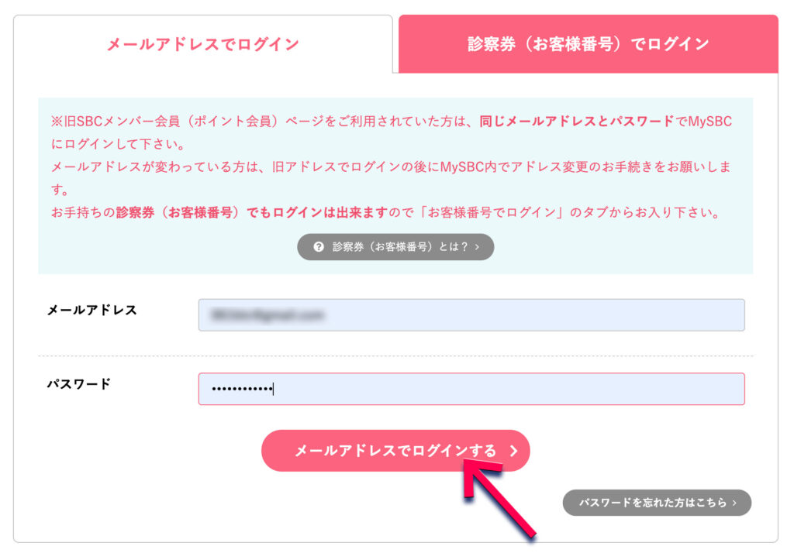
Task: Open the 診察券（お客様番号）とは？ help button
Action: click(x=395, y=247)
